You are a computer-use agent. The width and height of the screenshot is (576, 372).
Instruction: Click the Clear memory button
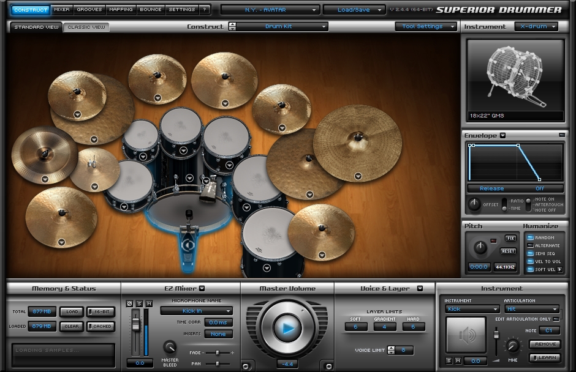pyautogui.click(x=72, y=326)
